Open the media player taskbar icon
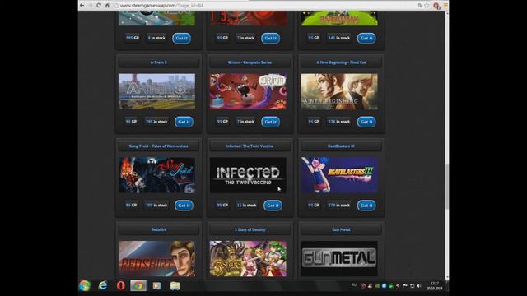The height and width of the screenshot is (296, 527). click(x=156, y=285)
